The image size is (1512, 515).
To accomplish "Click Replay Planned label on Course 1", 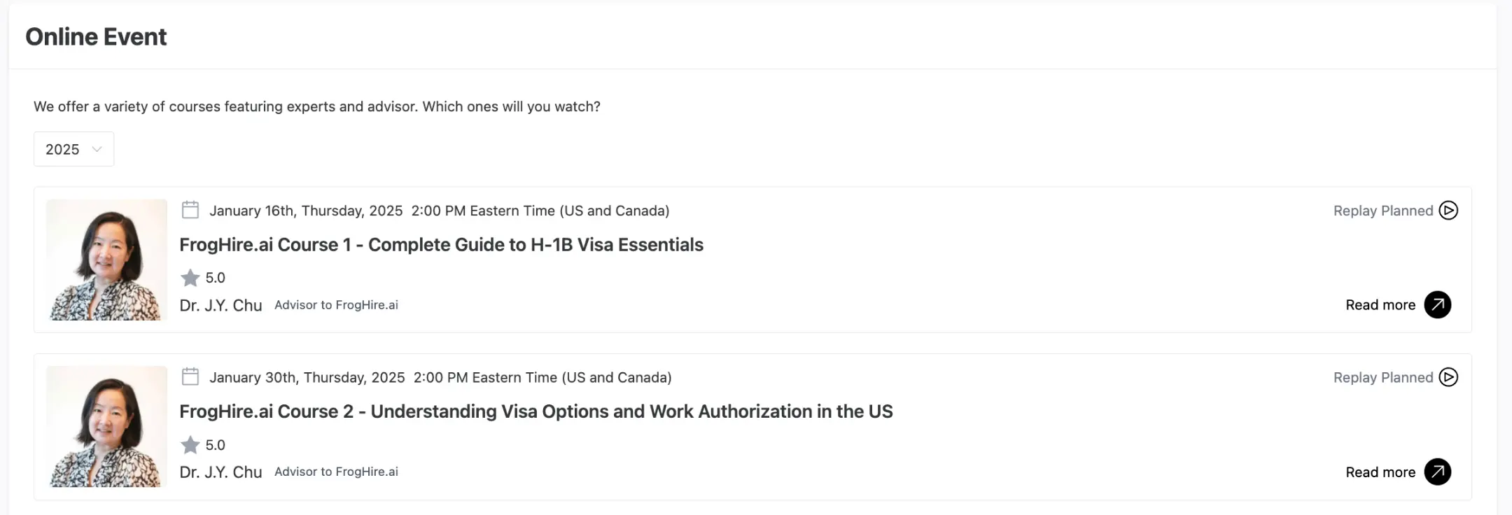I will click(1383, 211).
